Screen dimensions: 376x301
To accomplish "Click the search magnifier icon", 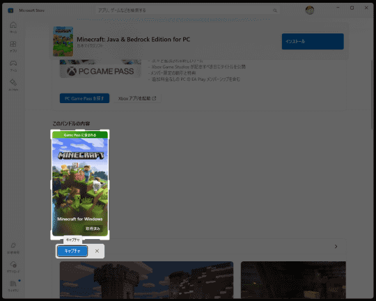I will [x=275, y=10].
